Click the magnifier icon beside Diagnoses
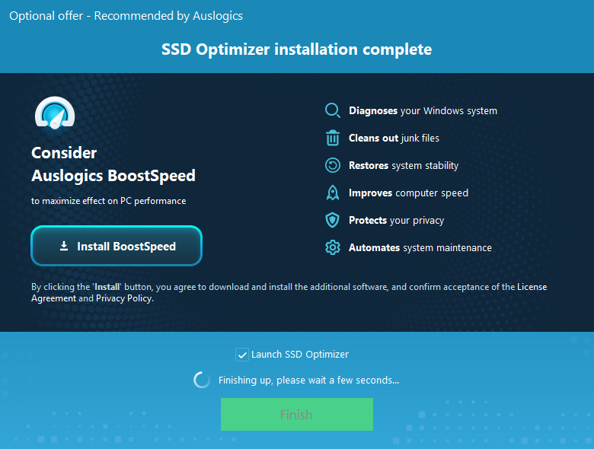 click(333, 110)
